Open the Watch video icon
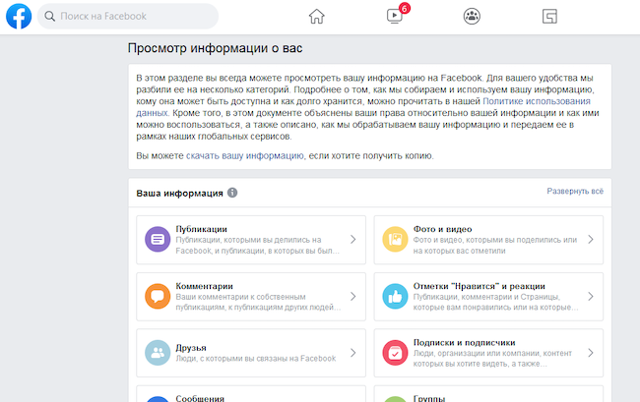This screenshot has width=640, height=402. tap(394, 17)
